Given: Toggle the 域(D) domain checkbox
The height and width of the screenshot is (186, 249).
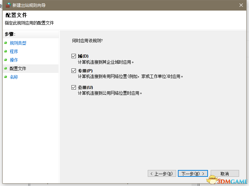Looking at the screenshot, I should 74,56.
